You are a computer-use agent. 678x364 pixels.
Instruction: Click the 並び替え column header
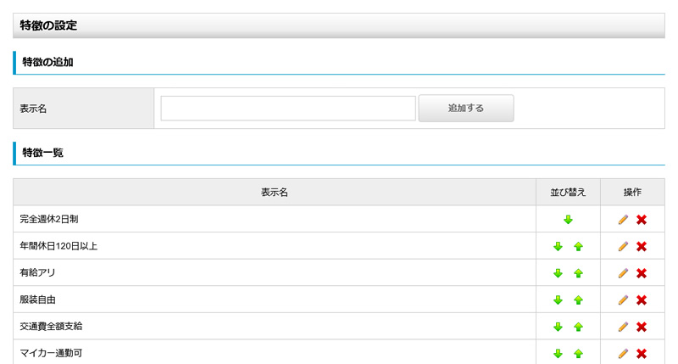568,193
